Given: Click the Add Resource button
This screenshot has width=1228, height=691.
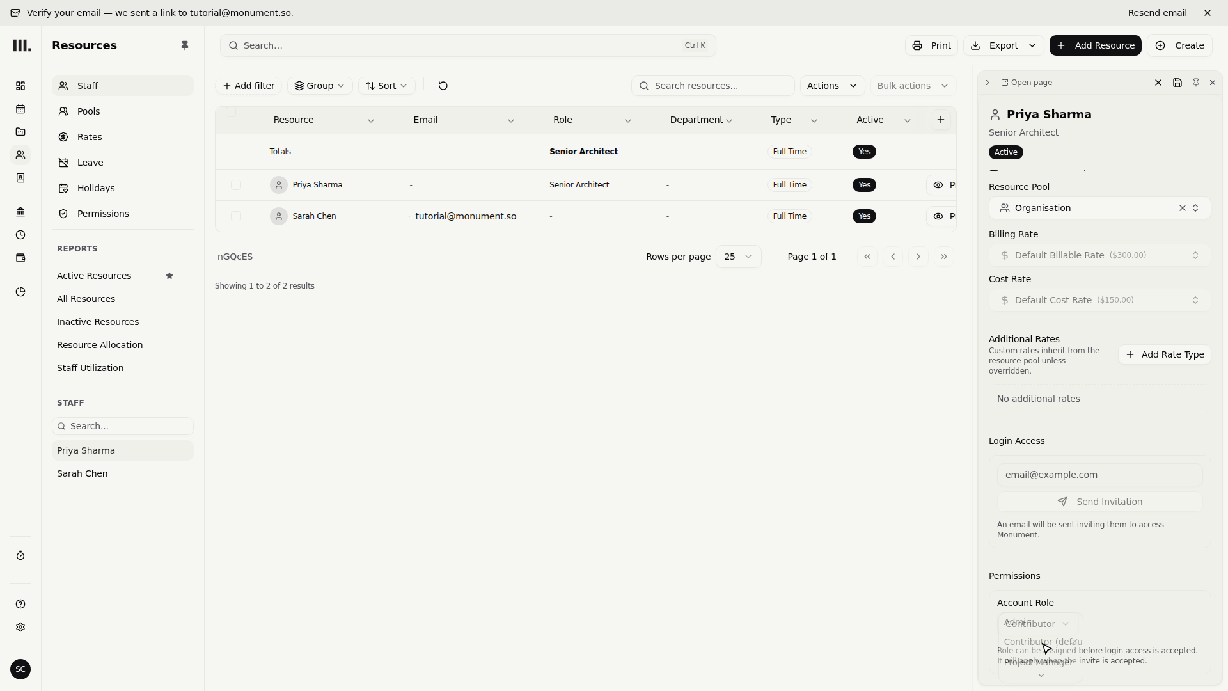Looking at the screenshot, I should (1095, 45).
